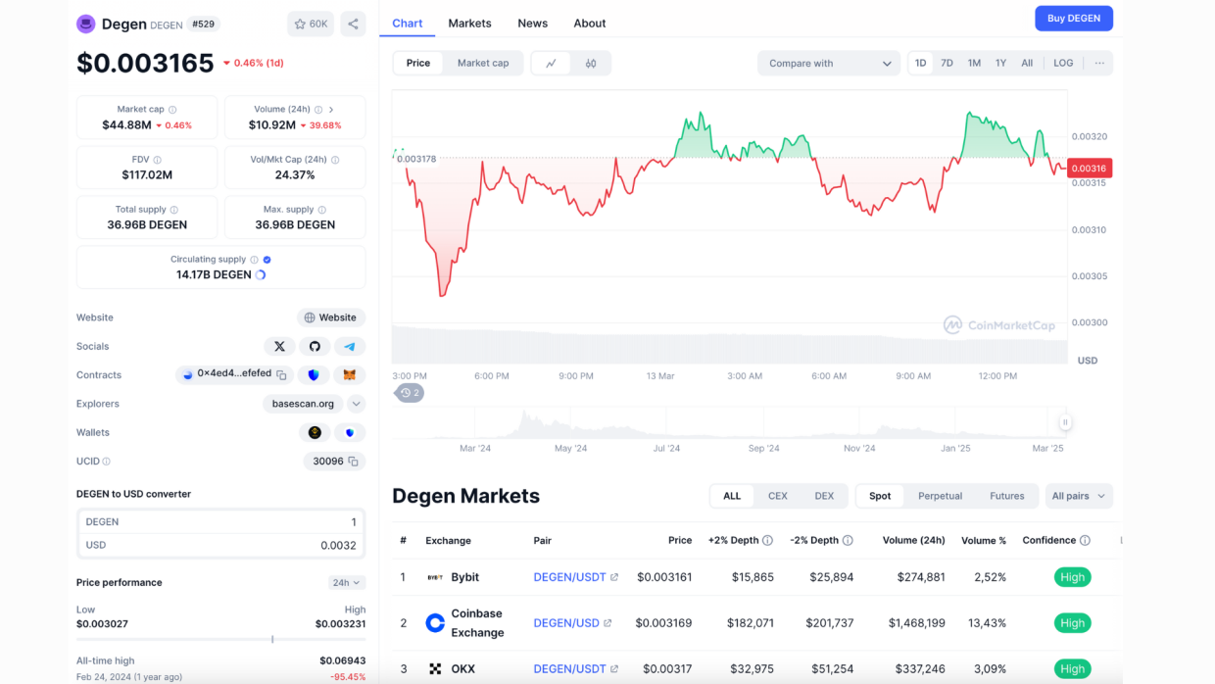
Task: Click the DEGEN converter amount field
Action: coord(220,522)
